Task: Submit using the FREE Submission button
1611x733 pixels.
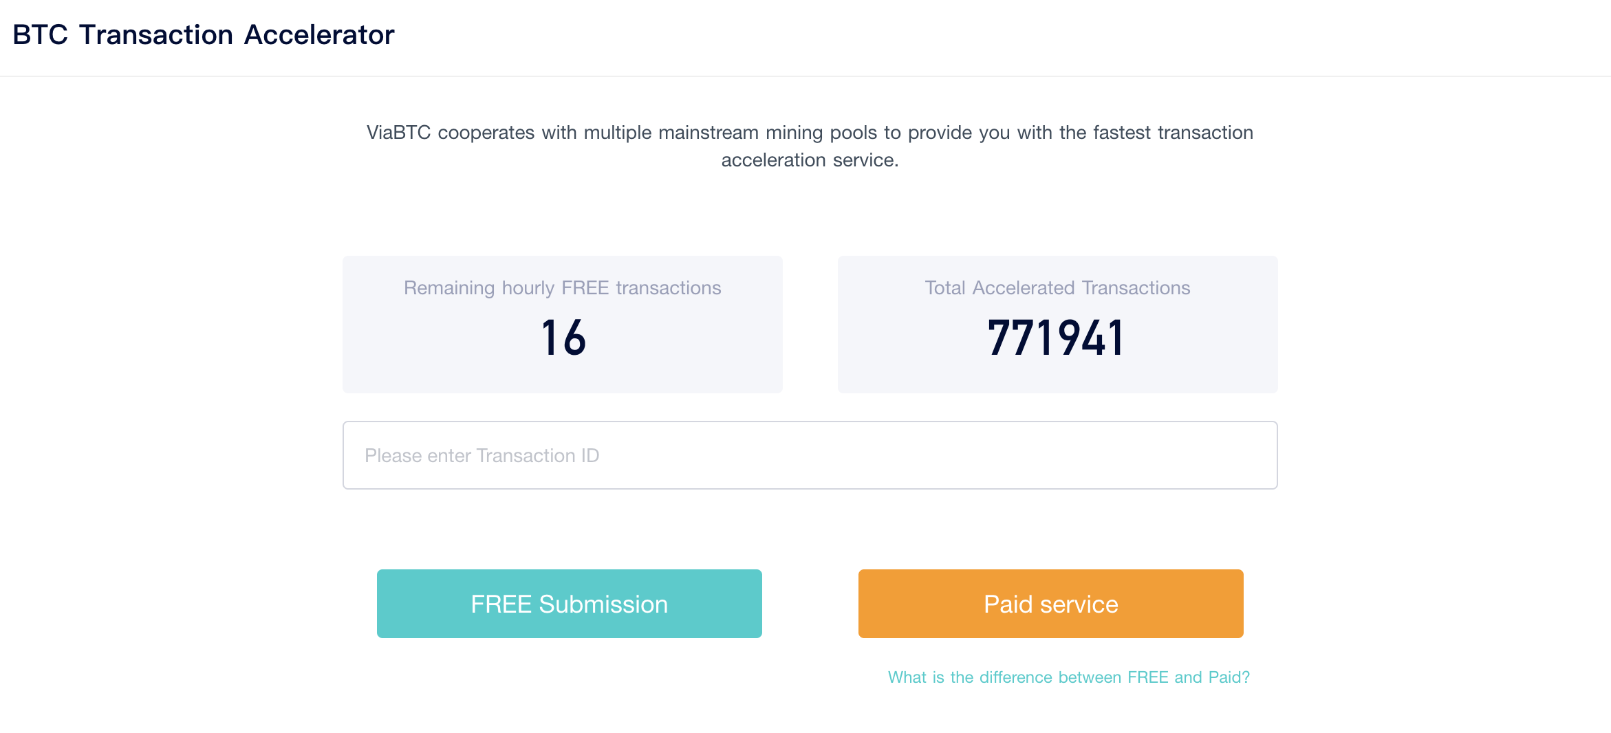Action: tap(569, 604)
